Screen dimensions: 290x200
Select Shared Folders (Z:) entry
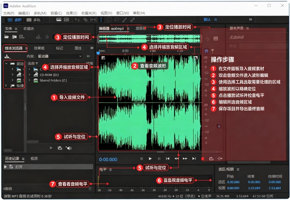tap(53, 80)
